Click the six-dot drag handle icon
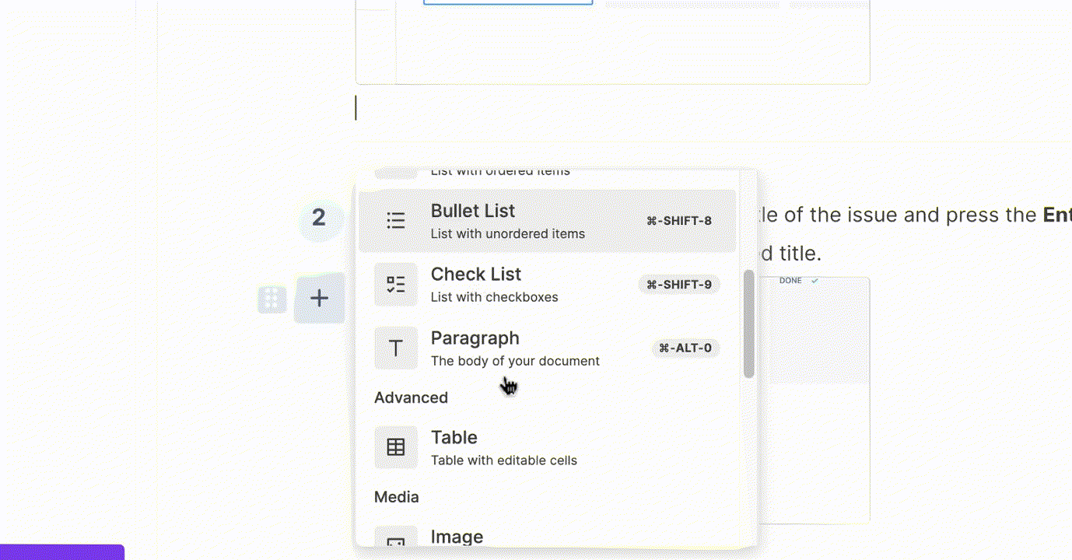The image size is (1072, 560). click(272, 299)
